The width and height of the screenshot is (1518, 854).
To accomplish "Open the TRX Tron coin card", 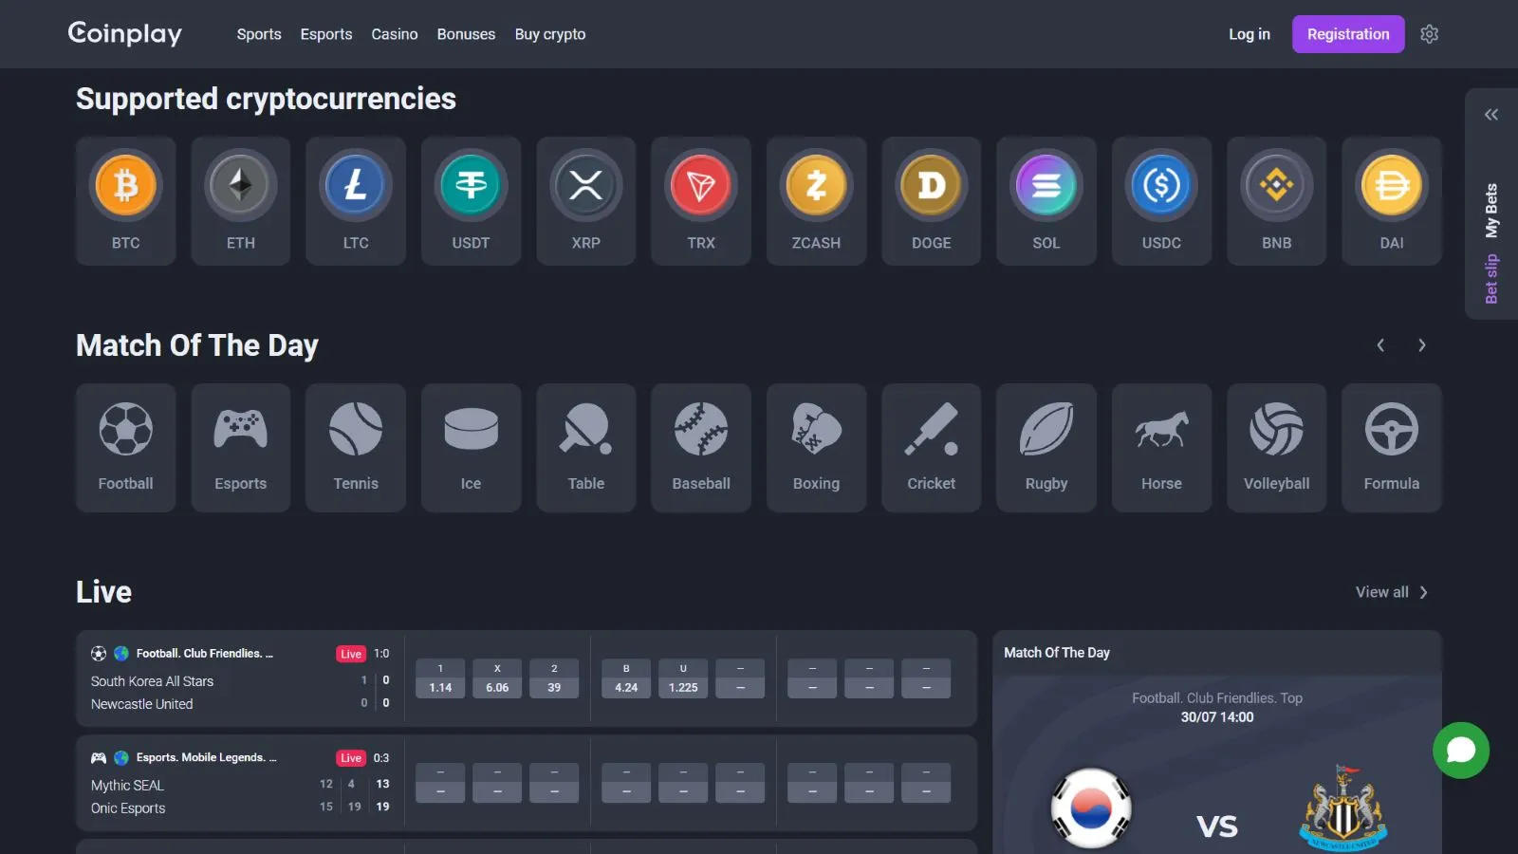I will [x=701, y=200].
